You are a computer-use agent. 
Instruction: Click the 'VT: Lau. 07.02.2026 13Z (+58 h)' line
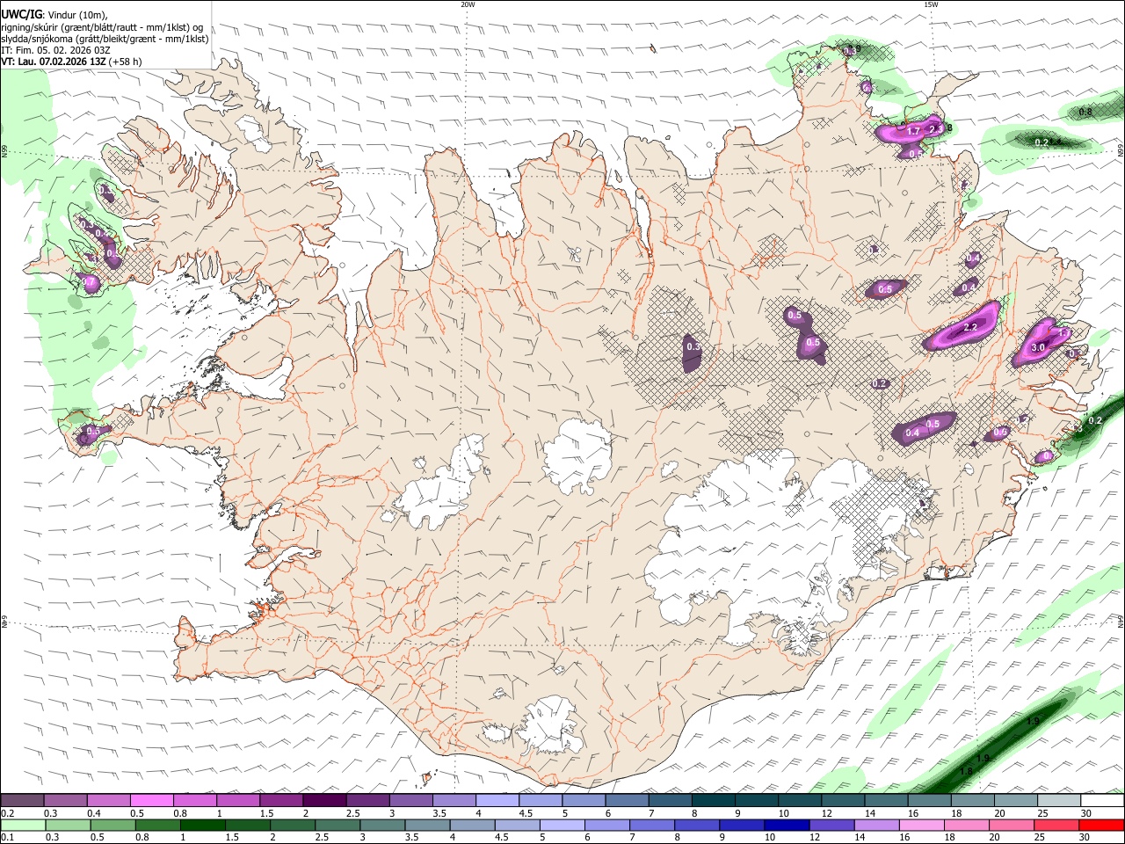pos(71,62)
